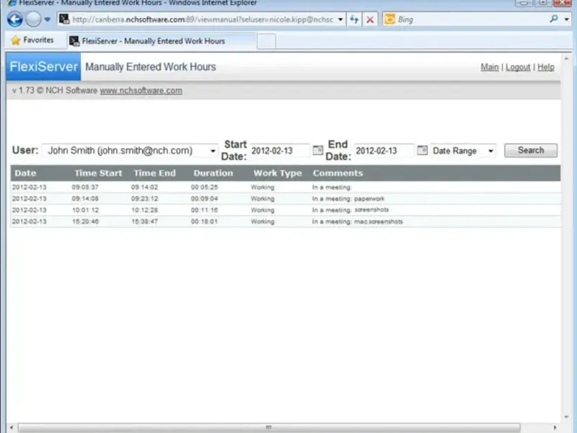577x433 pixels.
Task: Click the time start 15:20:46 cell
Action: click(85, 222)
